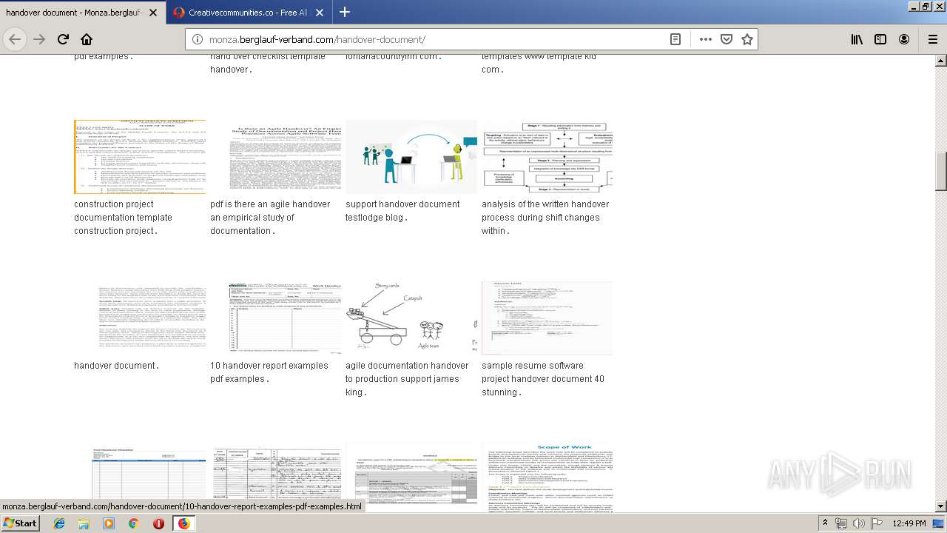Viewport: 947px width, 533px height.
Task: Open Windows Media Player from the taskbar
Action: [109, 523]
